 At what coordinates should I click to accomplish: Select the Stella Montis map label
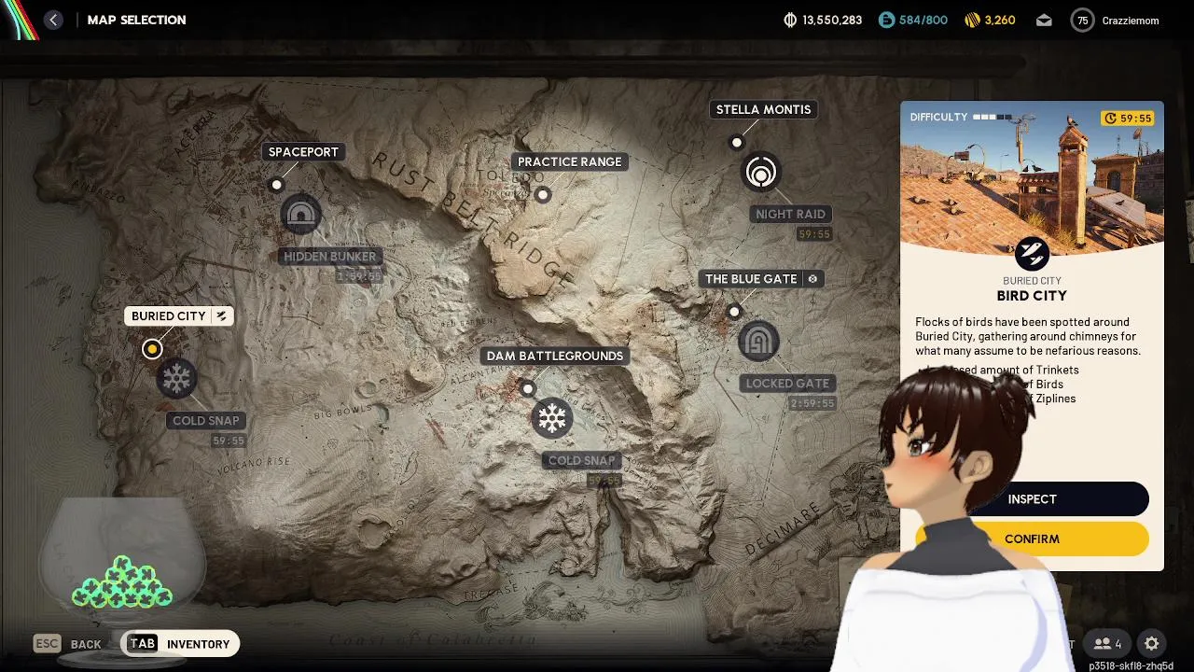click(x=763, y=109)
